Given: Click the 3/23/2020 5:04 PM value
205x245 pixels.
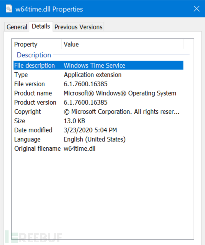Looking at the screenshot, I should 90,130.
